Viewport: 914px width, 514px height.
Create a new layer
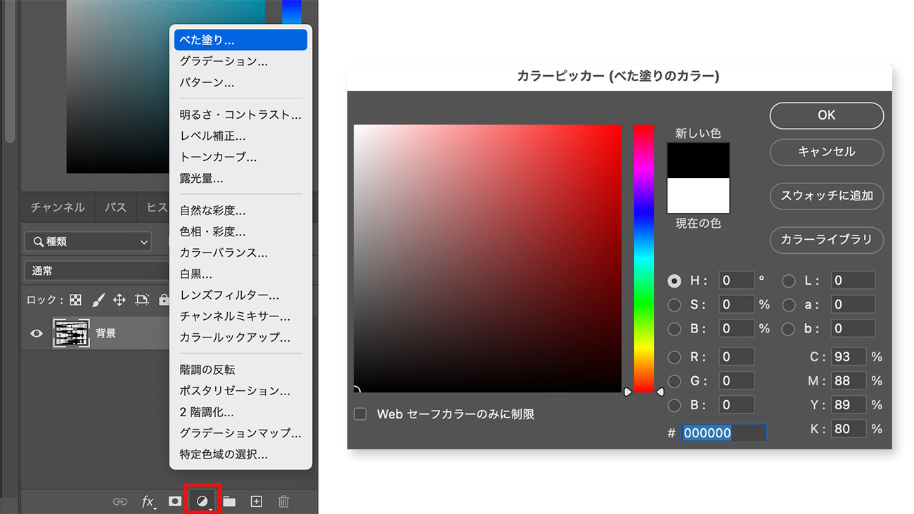[x=257, y=501]
